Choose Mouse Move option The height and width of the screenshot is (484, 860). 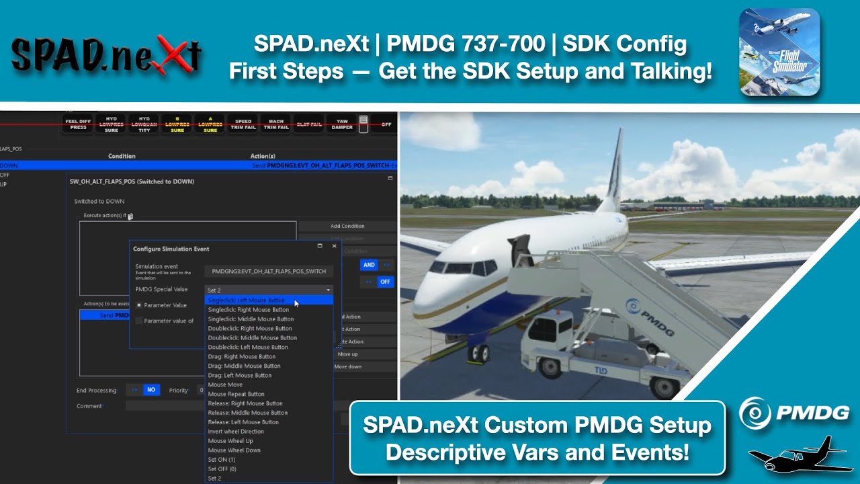(269, 385)
